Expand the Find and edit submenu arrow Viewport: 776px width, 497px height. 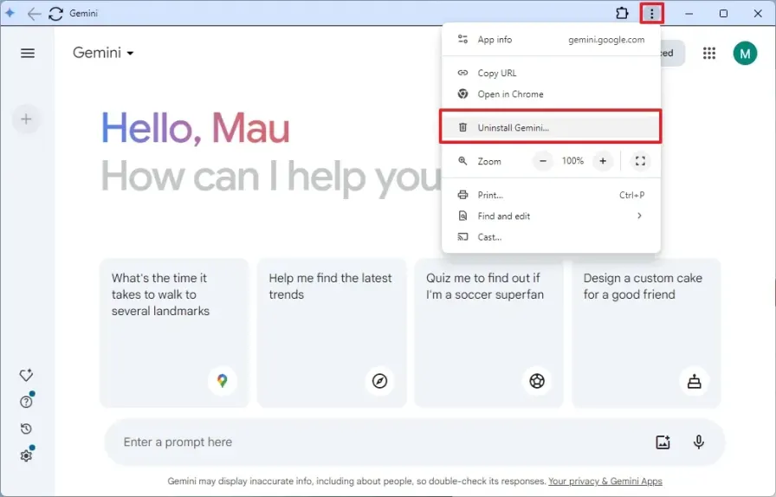point(639,216)
